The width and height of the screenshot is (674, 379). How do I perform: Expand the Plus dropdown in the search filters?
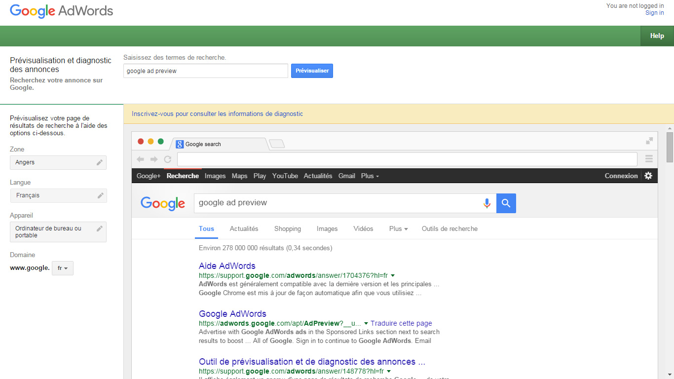point(399,229)
